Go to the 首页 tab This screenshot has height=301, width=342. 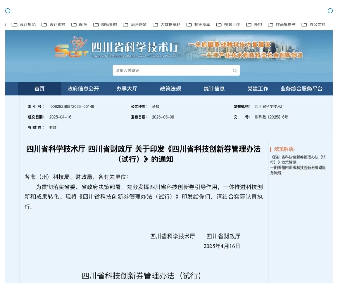pyautogui.click(x=40, y=89)
